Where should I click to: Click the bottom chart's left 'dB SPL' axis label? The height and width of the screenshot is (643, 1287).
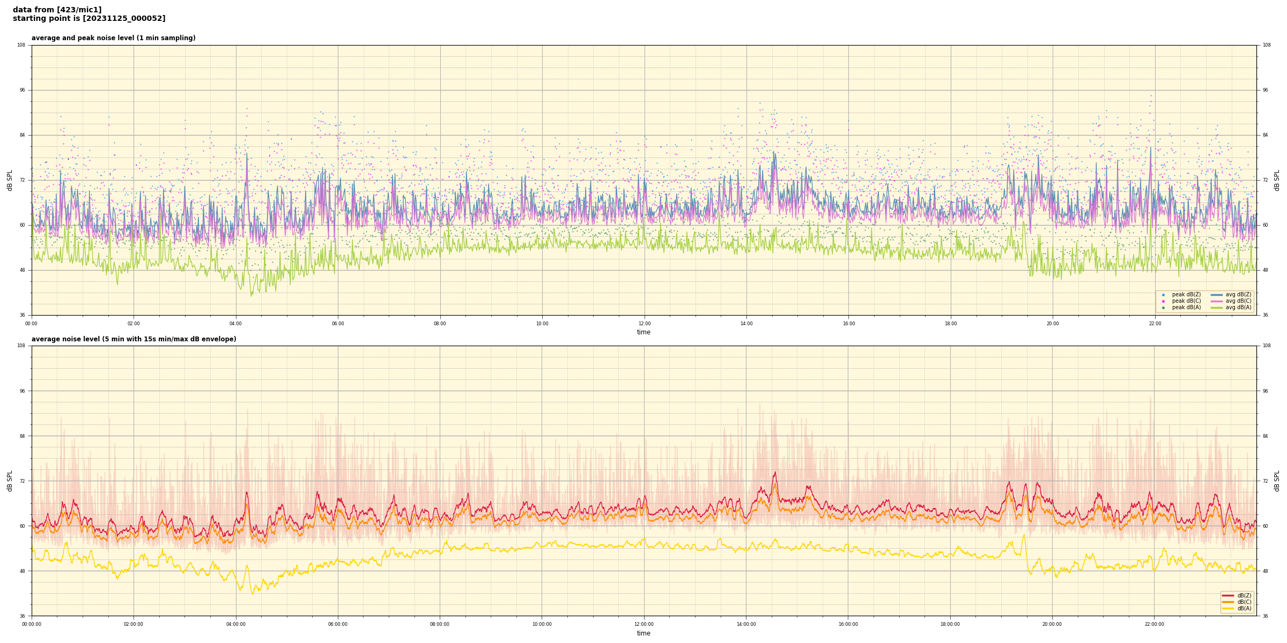tap(10, 481)
